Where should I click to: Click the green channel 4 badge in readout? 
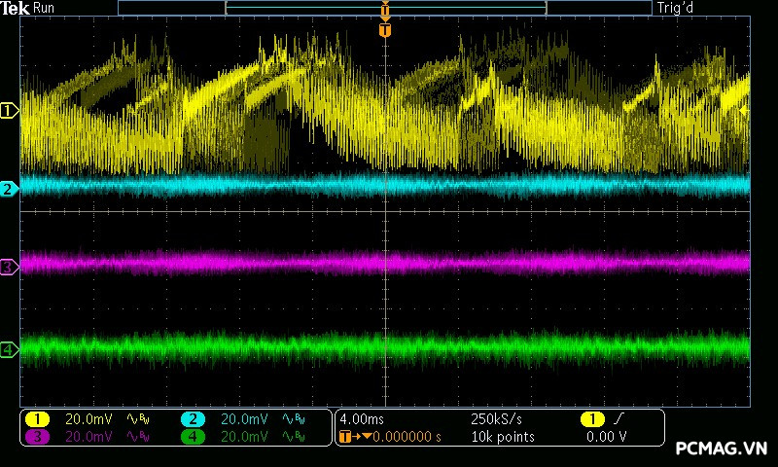193,437
